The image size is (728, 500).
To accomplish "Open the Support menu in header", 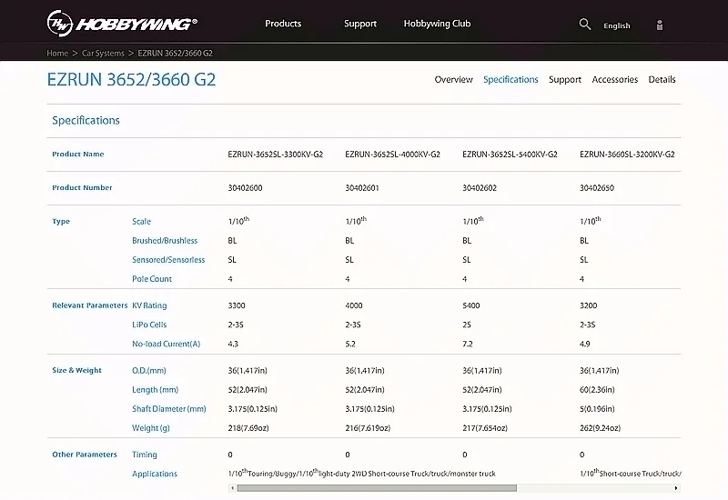I will tap(360, 25).
